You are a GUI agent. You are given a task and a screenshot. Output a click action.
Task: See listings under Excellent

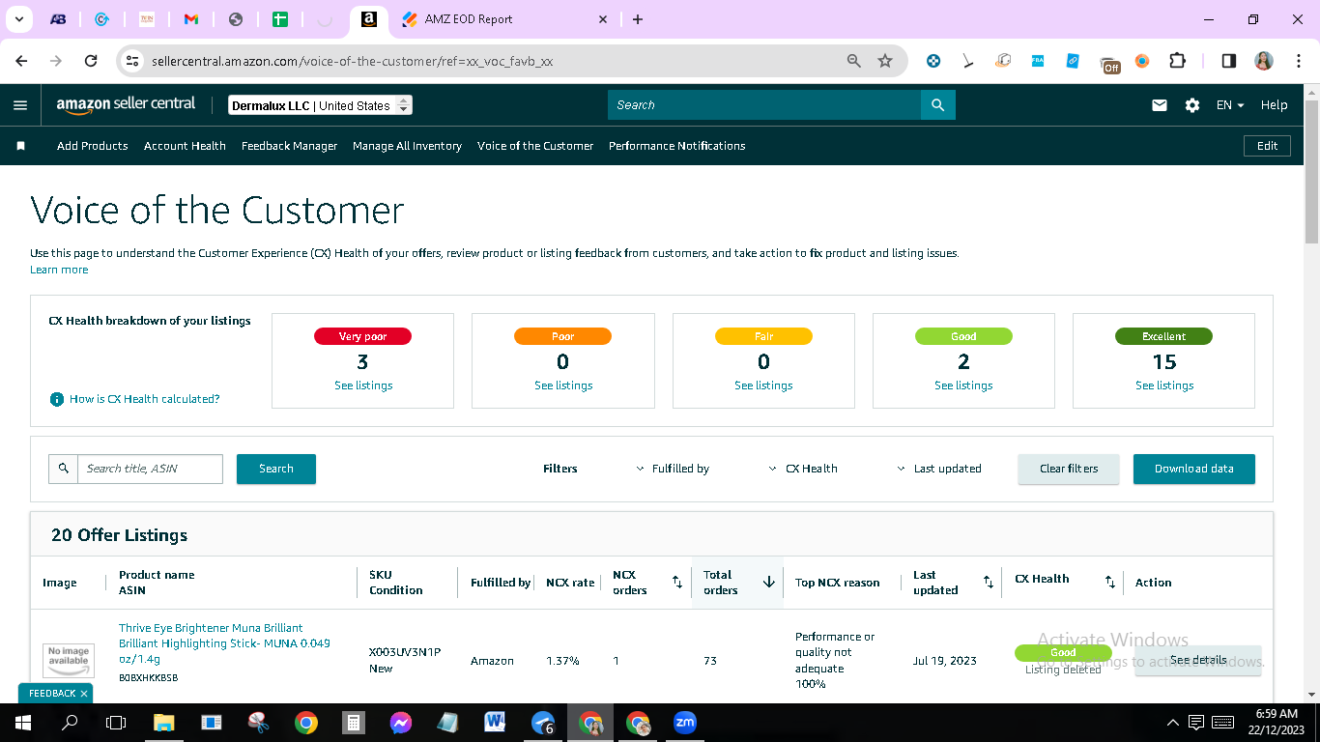click(x=1164, y=385)
